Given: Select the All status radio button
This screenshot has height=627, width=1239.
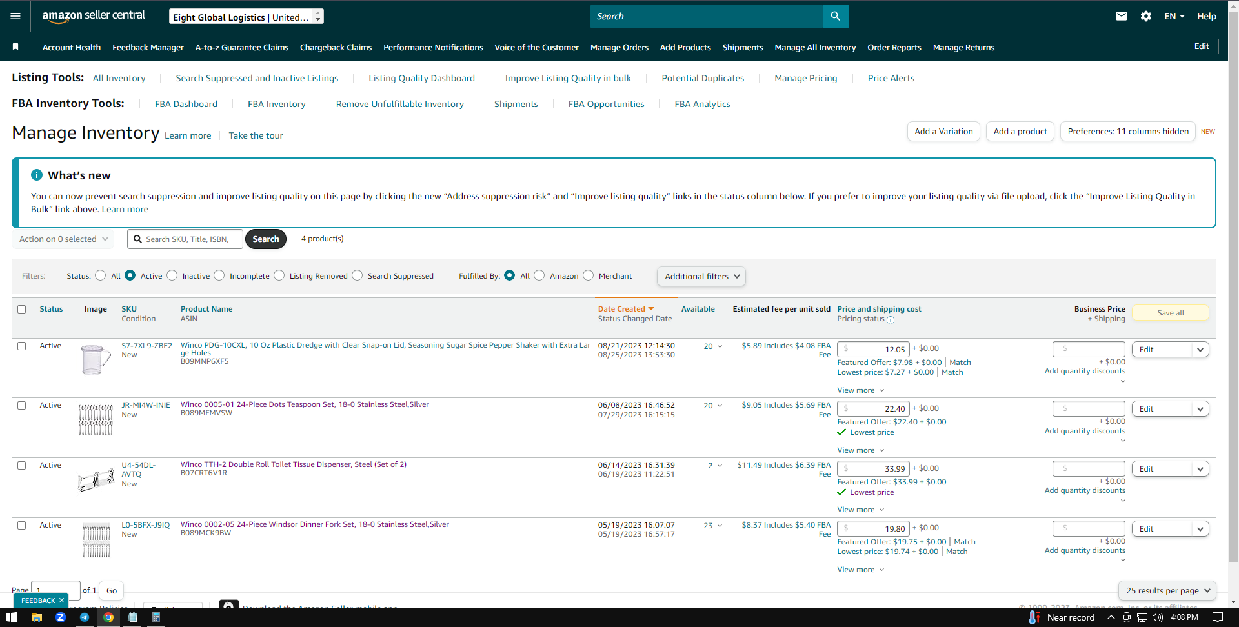Looking at the screenshot, I should click(100, 275).
